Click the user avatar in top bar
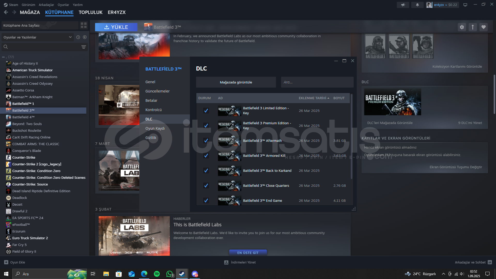The width and height of the screenshot is (496, 279). click(x=429, y=5)
